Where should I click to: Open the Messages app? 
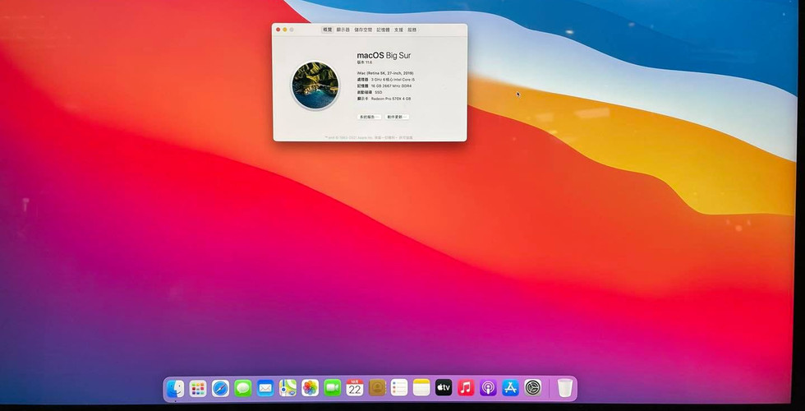coord(243,388)
